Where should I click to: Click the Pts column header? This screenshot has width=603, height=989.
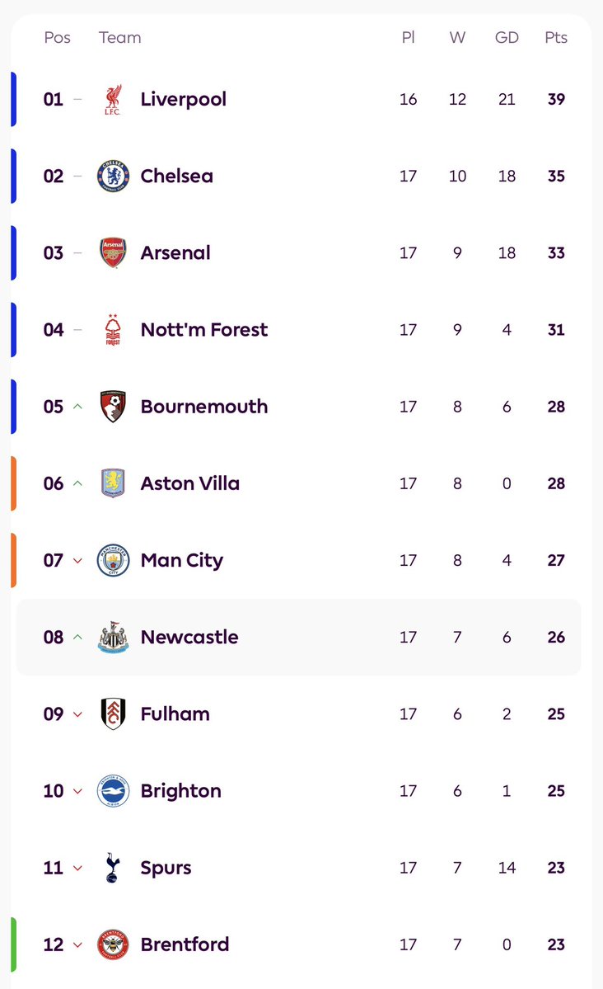coord(556,38)
